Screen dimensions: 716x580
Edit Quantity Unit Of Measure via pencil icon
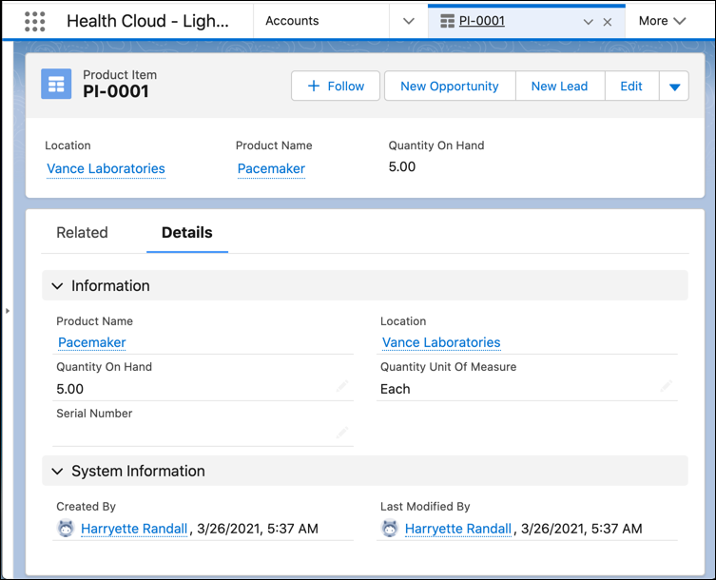pos(667,386)
